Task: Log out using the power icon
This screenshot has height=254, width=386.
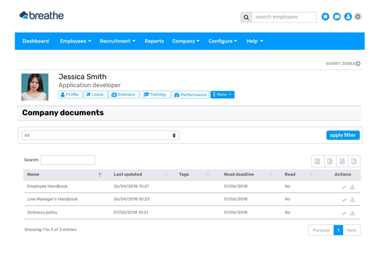Action: pyautogui.click(x=358, y=17)
